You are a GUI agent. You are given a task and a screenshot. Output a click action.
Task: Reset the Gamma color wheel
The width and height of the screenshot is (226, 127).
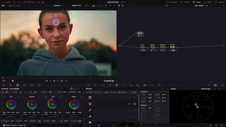[x=39, y=97]
